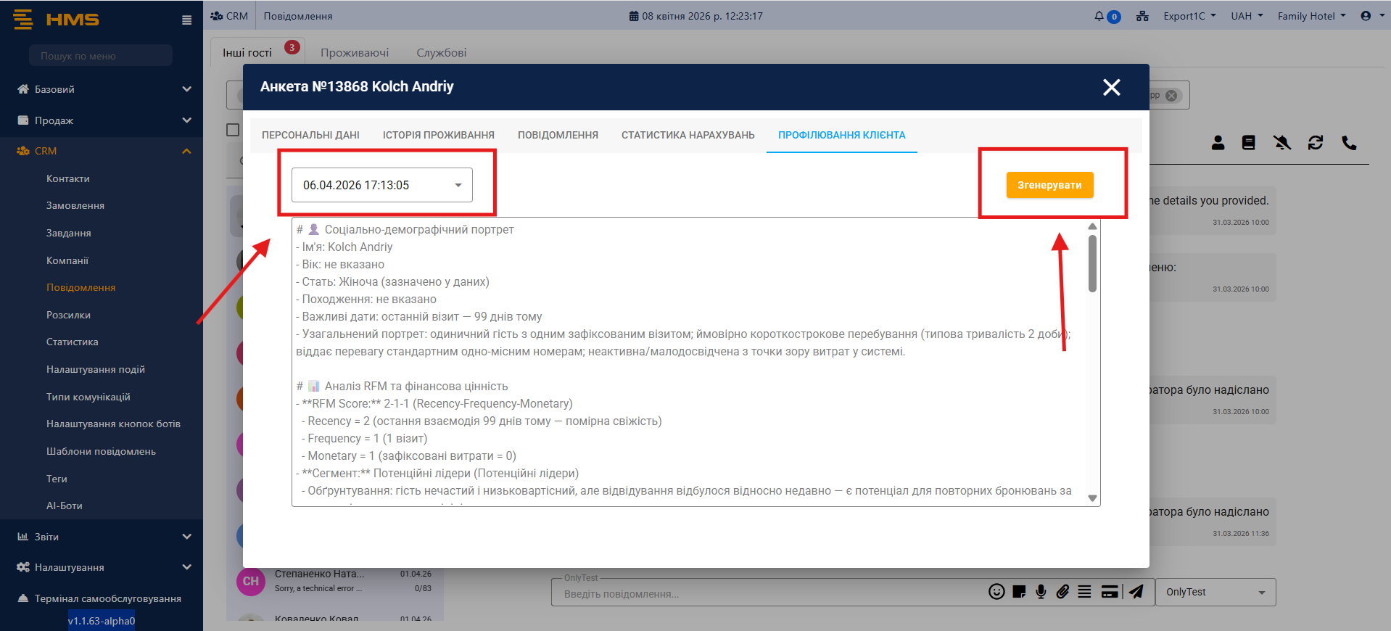The height and width of the screenshot is (631, 1391).
Task: Open the Family Hotel selector
Action: click(1311, 16)
